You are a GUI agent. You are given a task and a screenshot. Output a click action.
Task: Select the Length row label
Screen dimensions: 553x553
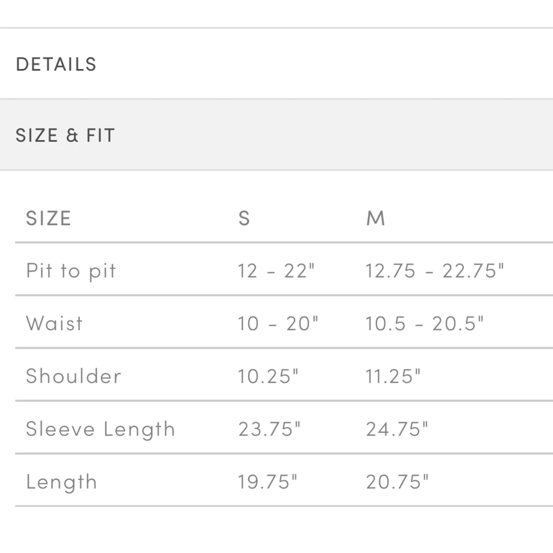pyautogui.click(x=61, y=483)
